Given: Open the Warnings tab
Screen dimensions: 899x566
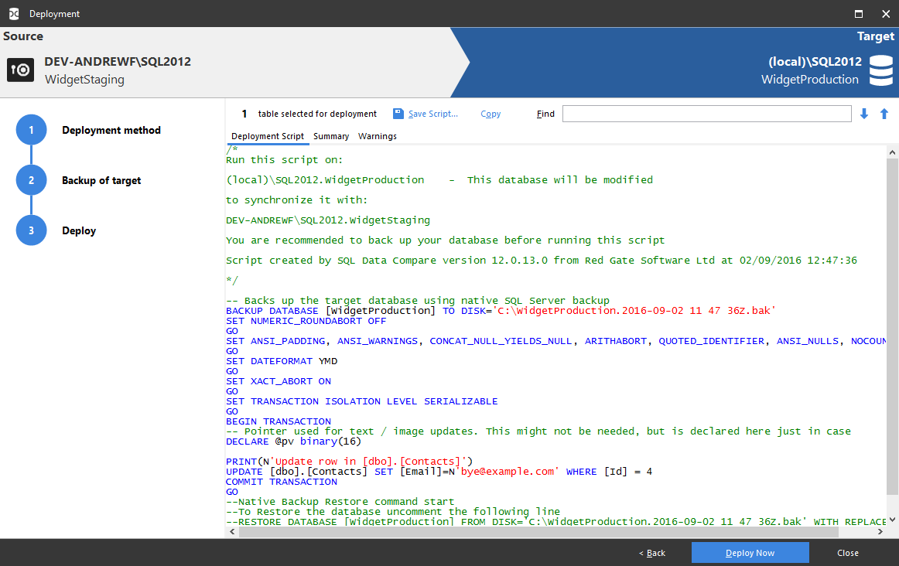Looking at the screenshot, I should (378, 136).
